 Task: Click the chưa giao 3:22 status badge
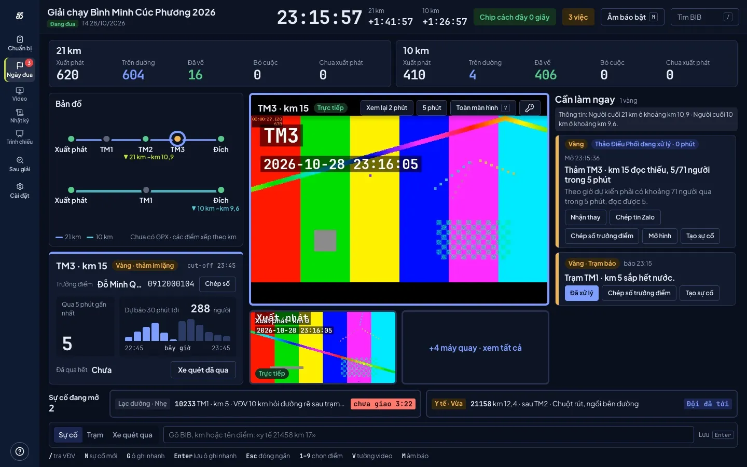[383, 404]
